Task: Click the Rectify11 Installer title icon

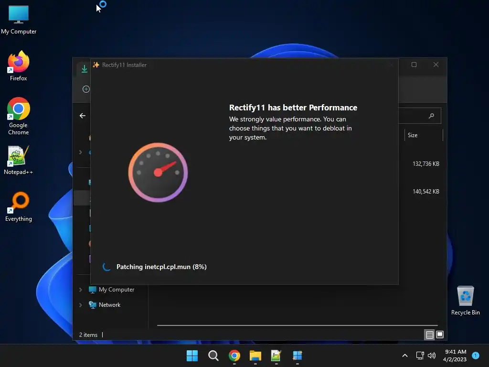Action: coord(96,65)
